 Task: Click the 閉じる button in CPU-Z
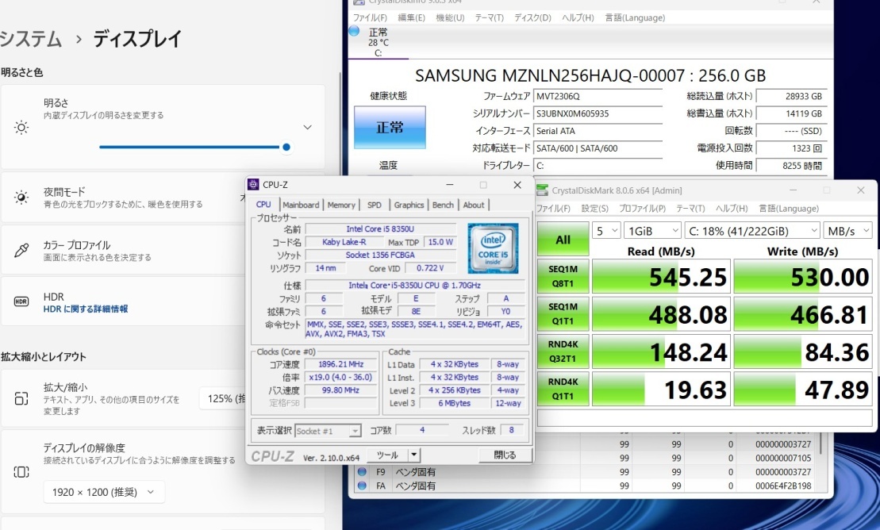pos(505,455)
